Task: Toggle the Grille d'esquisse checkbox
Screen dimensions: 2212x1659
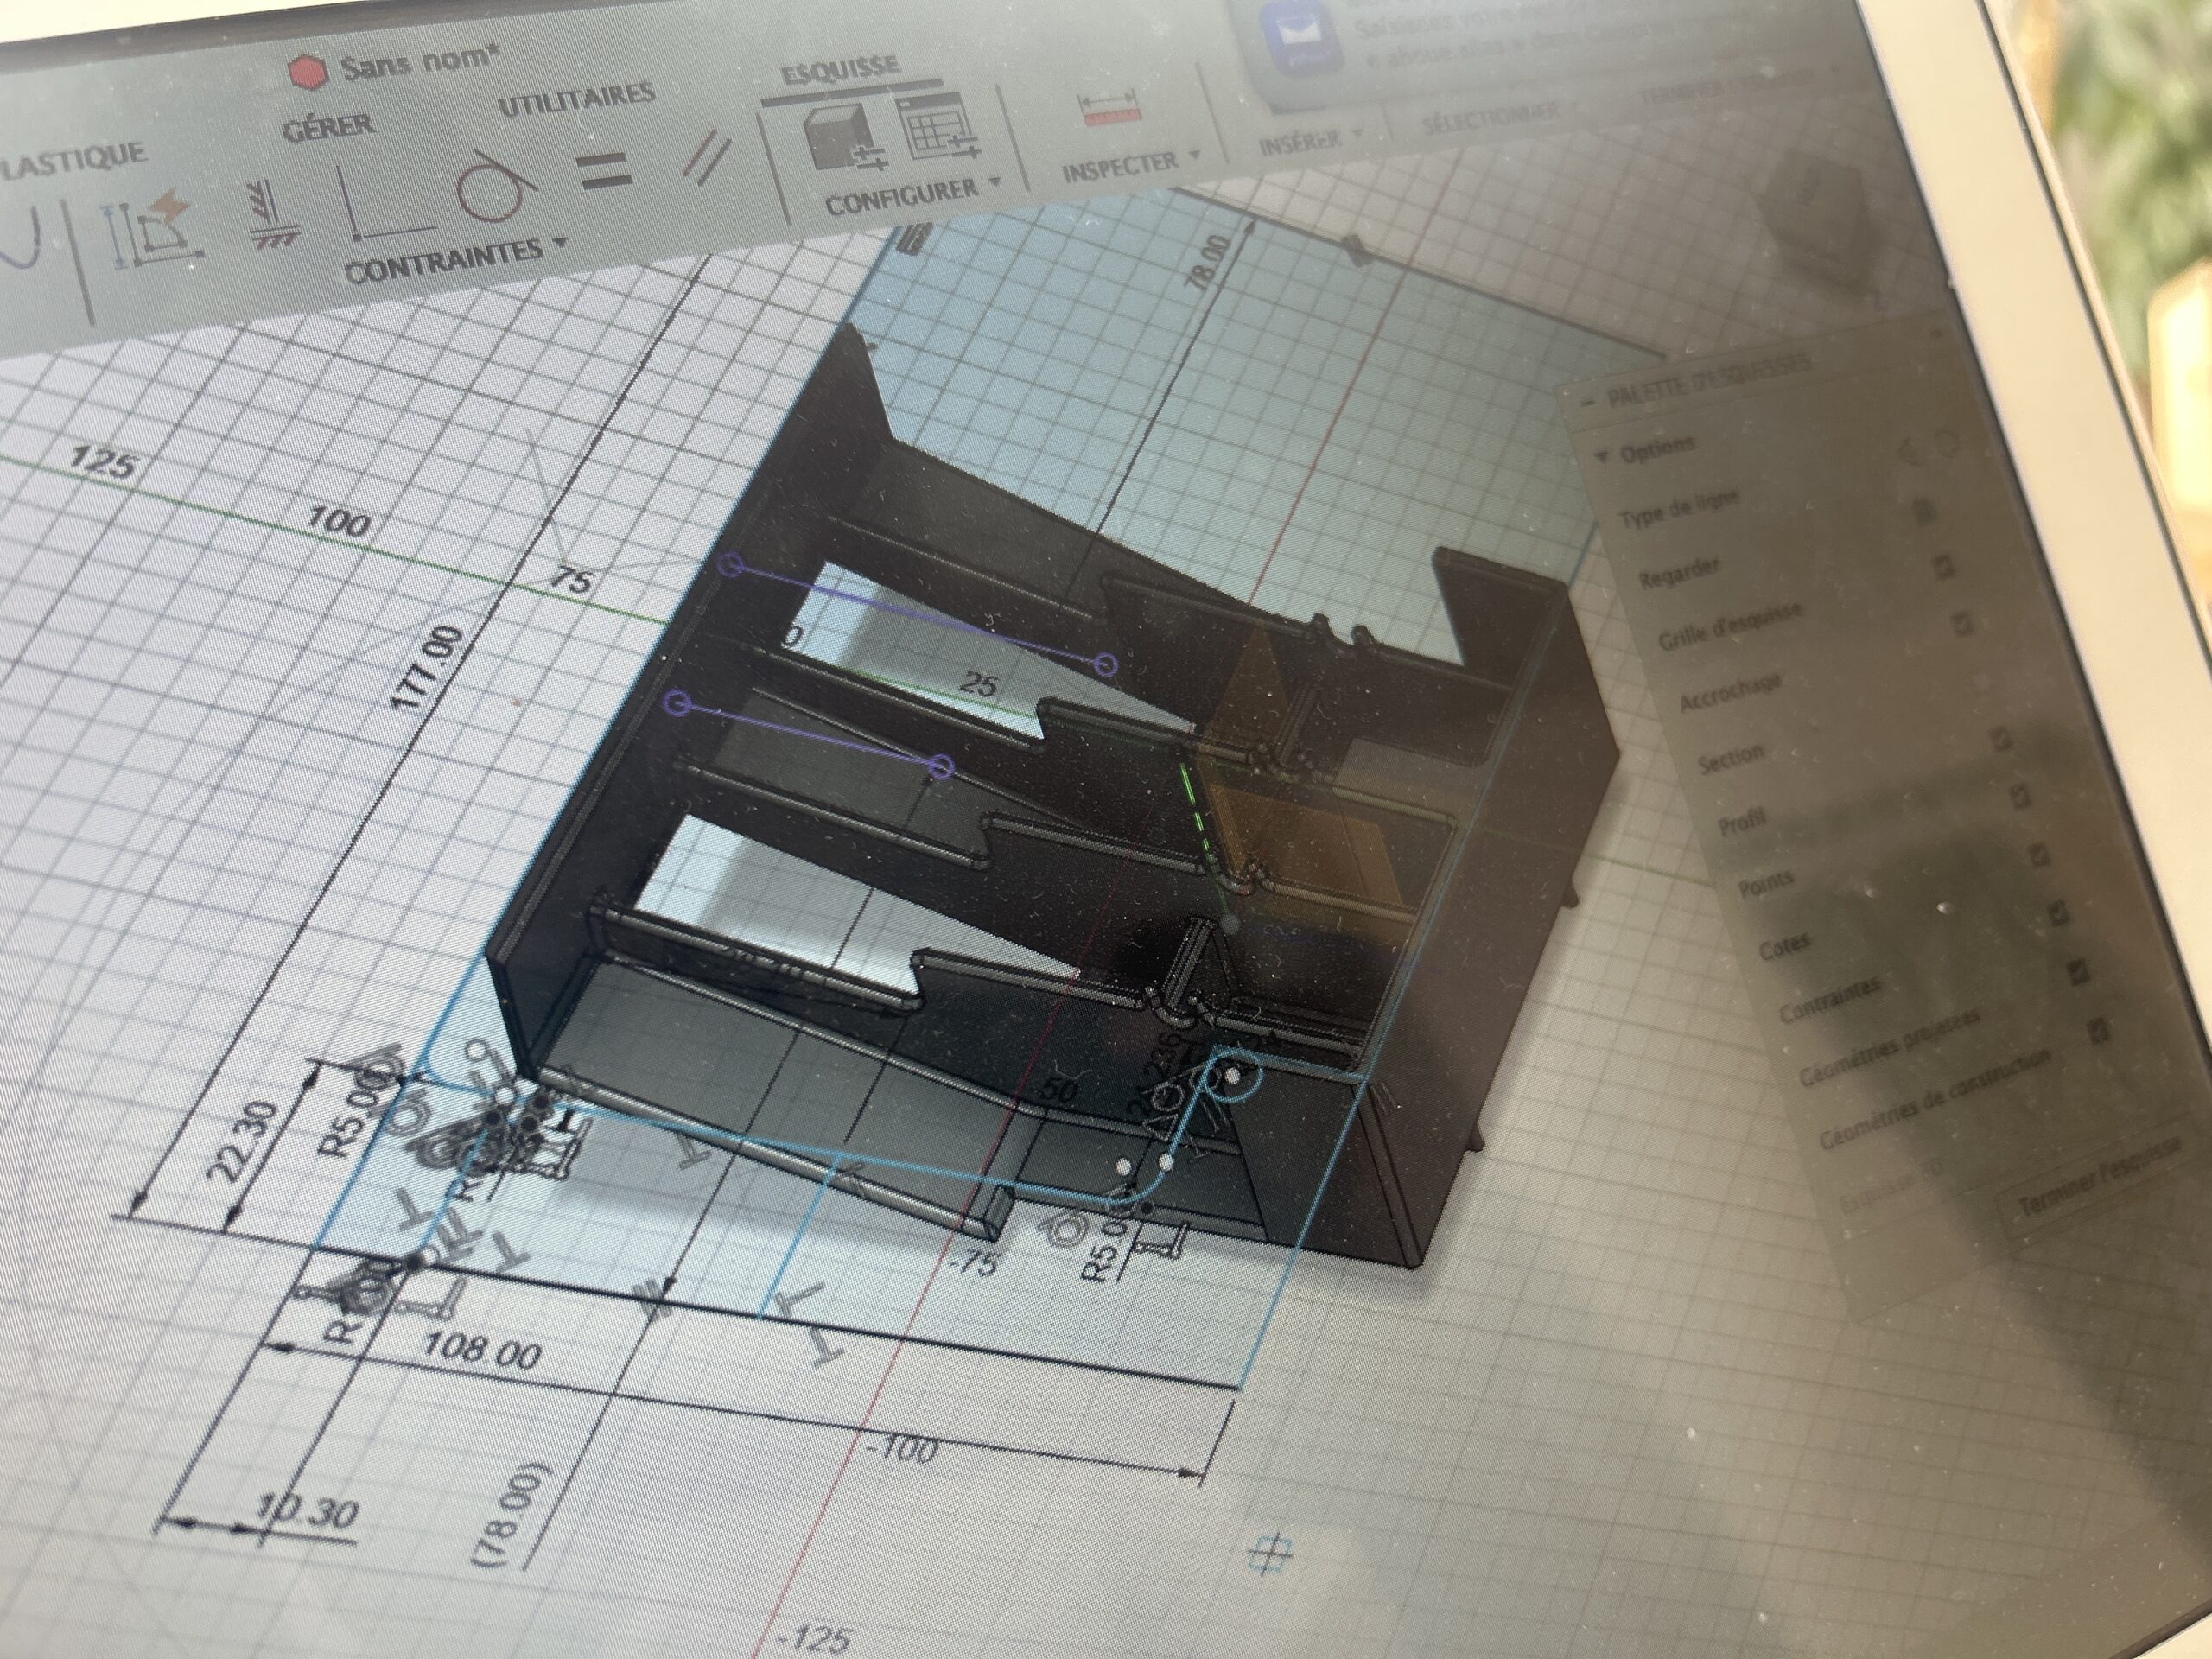Action: coord(1963,624)
